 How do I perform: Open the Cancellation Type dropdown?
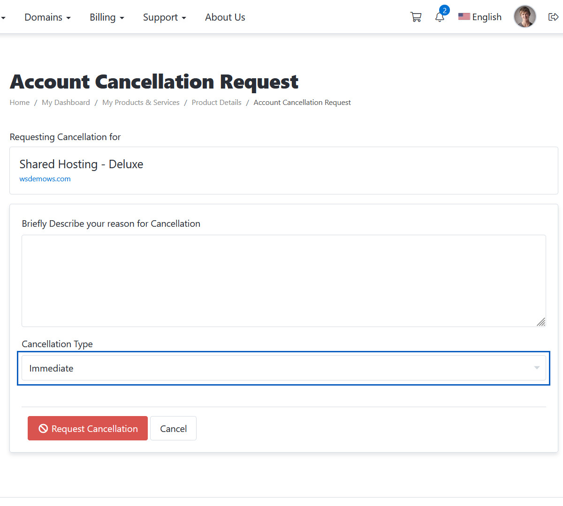283,368
